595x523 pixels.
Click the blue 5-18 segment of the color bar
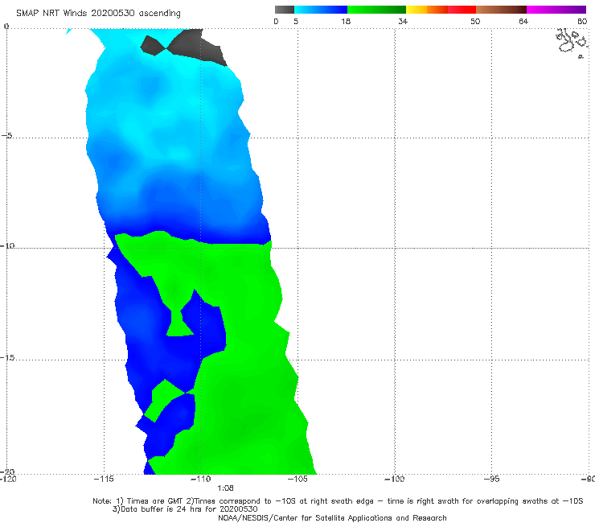321,10
